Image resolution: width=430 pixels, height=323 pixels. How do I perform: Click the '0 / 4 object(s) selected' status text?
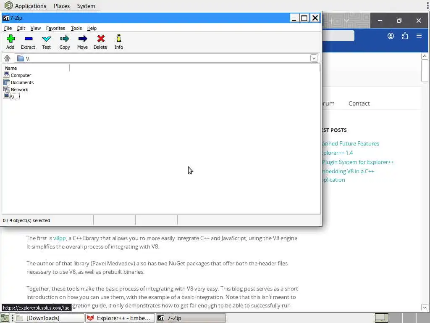pyautogui.click(x=26, y=220)
